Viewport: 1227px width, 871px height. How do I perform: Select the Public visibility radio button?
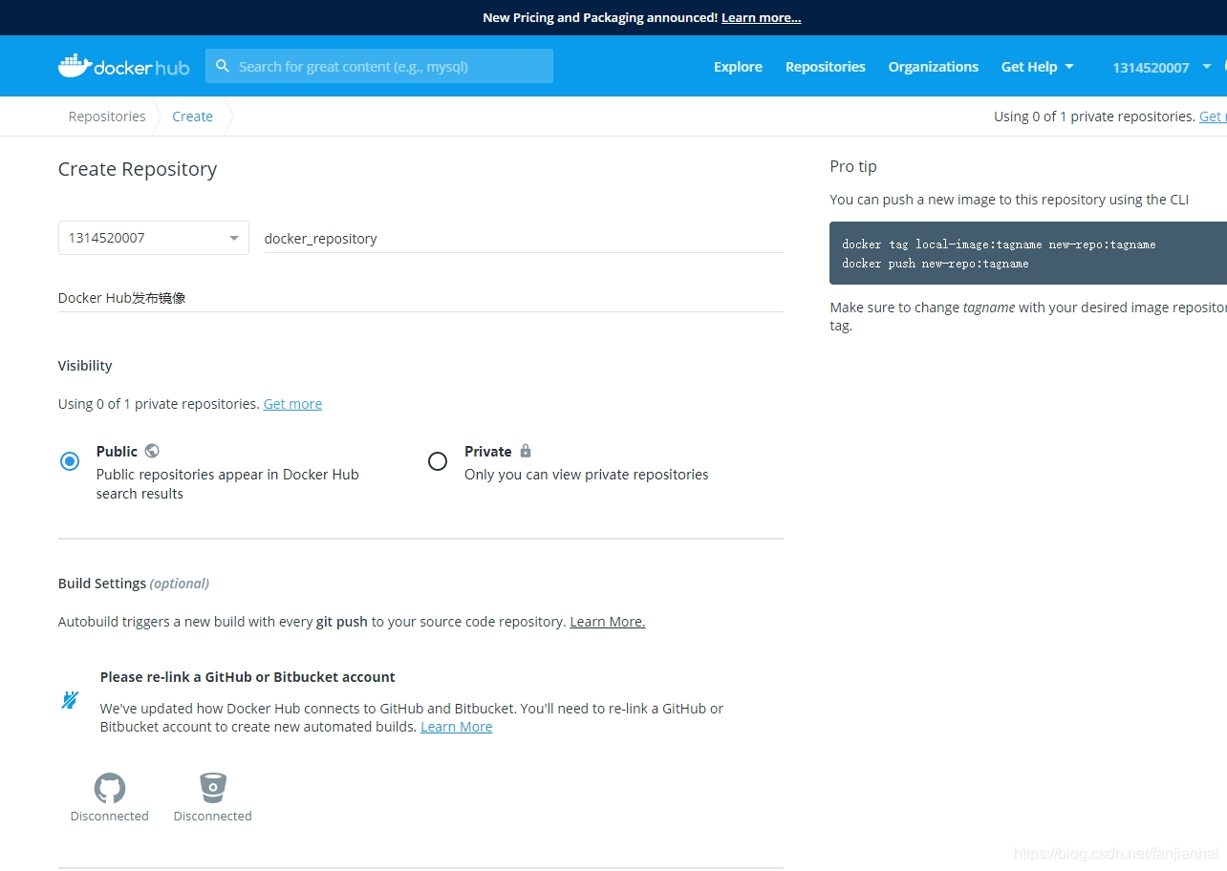point(70,461)
